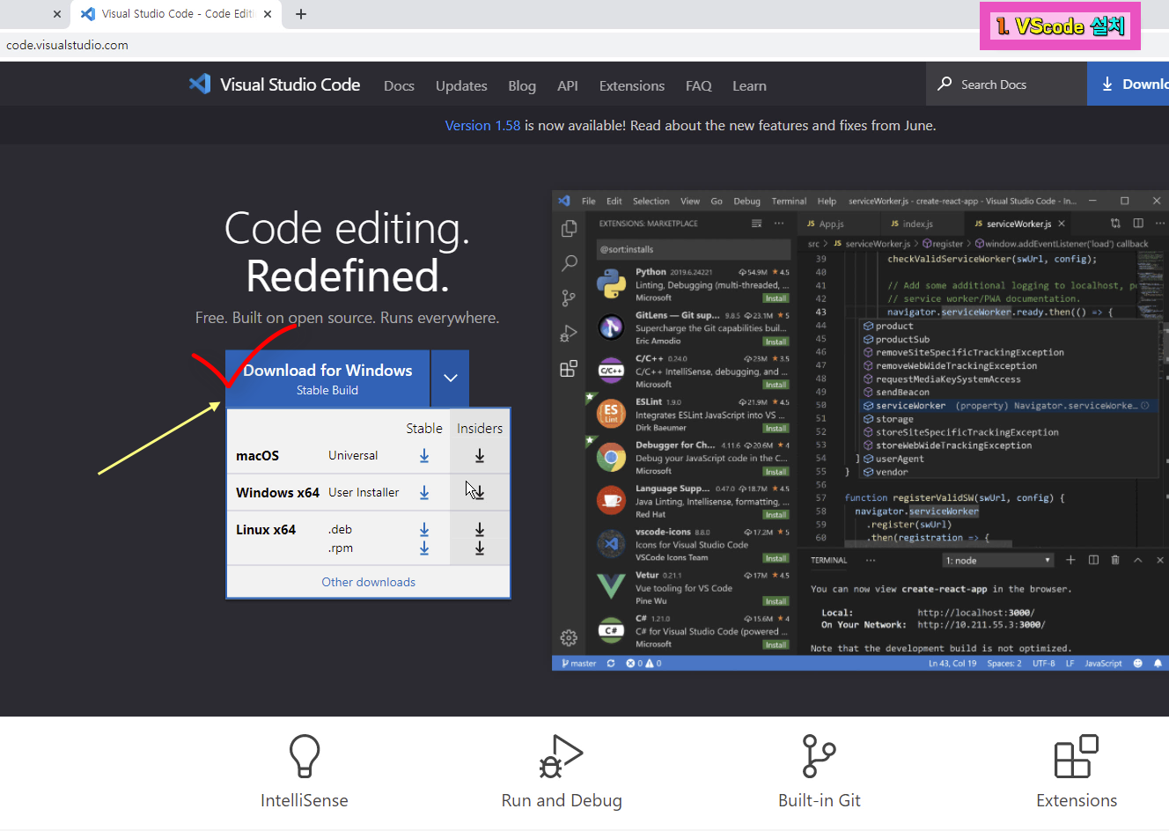
Task: Click the Search Docs input field
Action: coord(1006,84)
